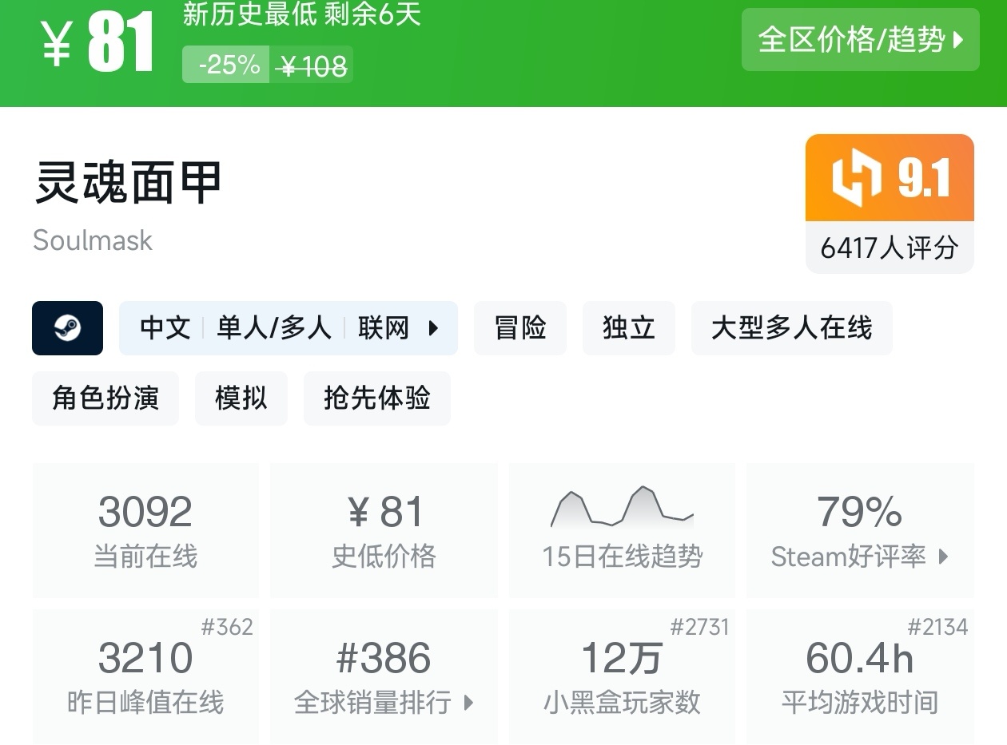1007x745 pixels.
Task: Open the 60.4h 平均游戏时间 stat card
Action: [860, 676]
